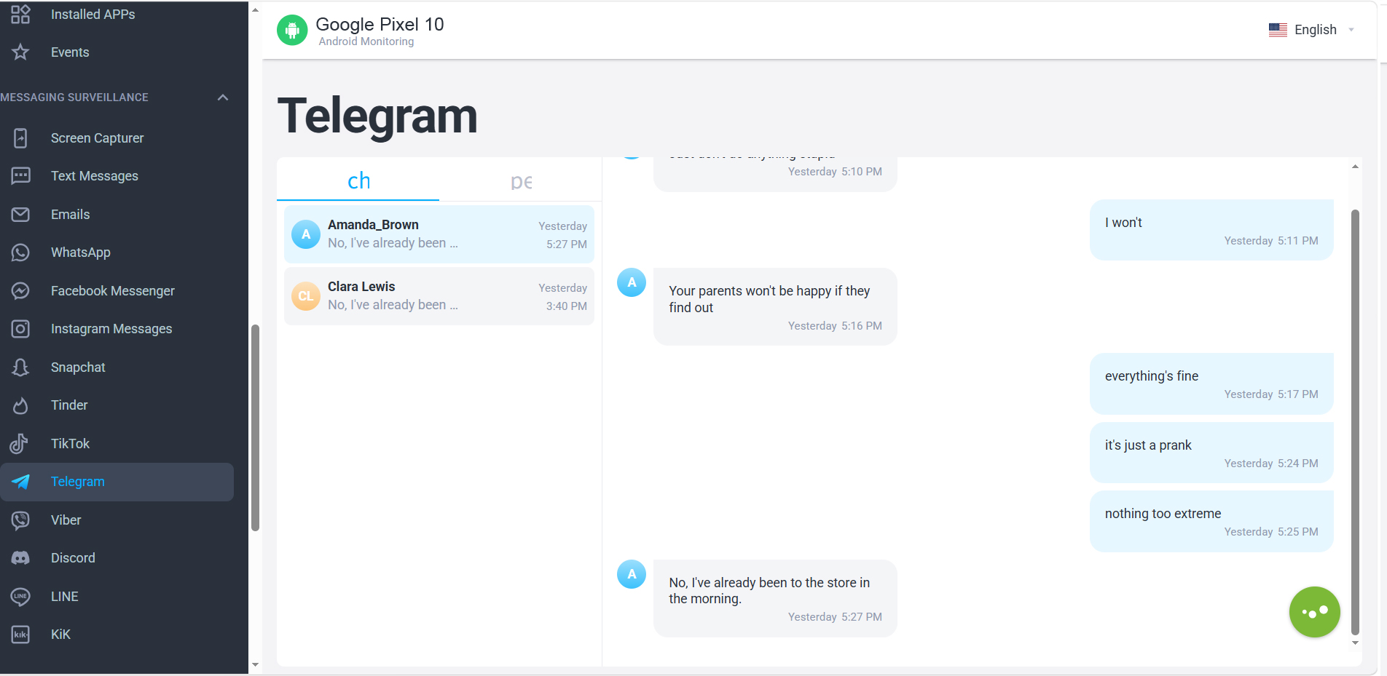This screenshot has width=1387, height=676.
Task: Click the Emails envelope icon
Action: [20, 215]
